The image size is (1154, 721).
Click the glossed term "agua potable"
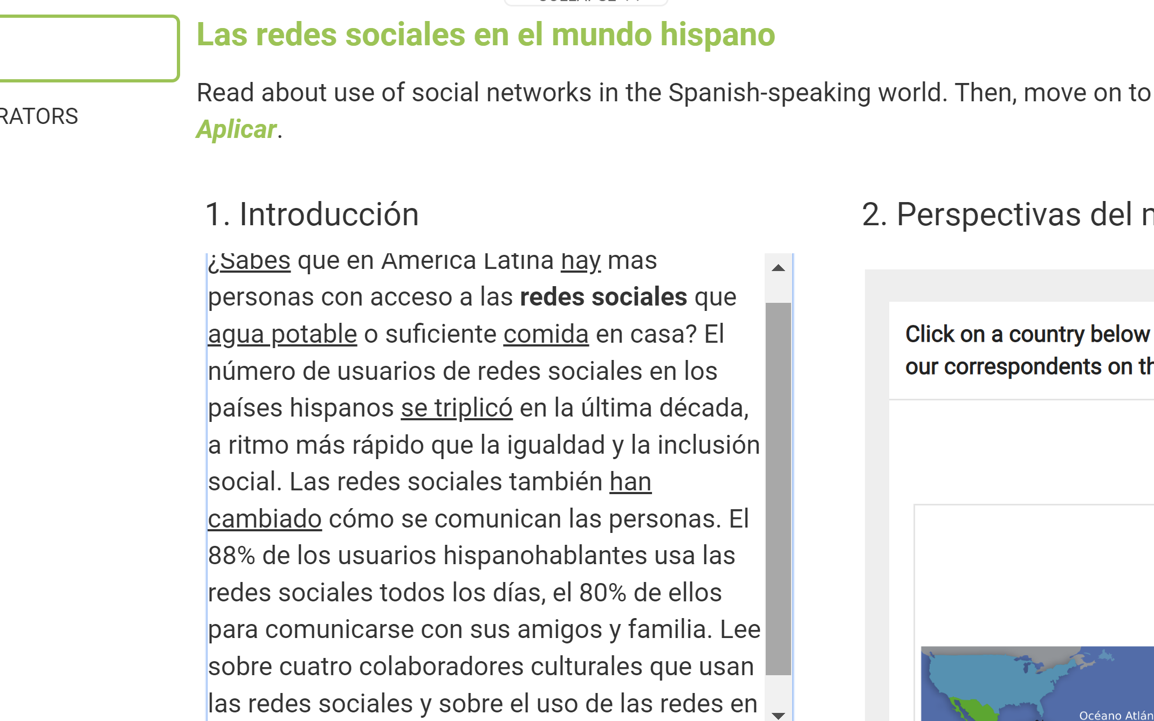point(283,334)
